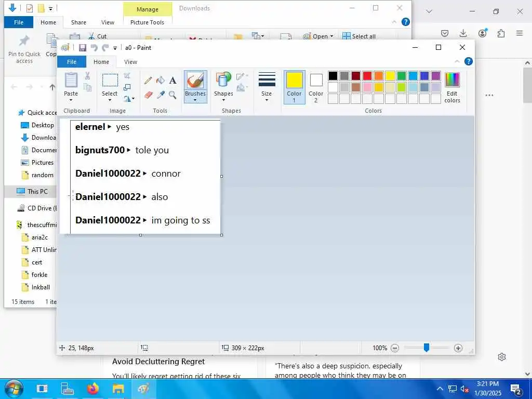The image size is (532, 399).
Task: Open the Size dropdown arrow
Action: 267,100
